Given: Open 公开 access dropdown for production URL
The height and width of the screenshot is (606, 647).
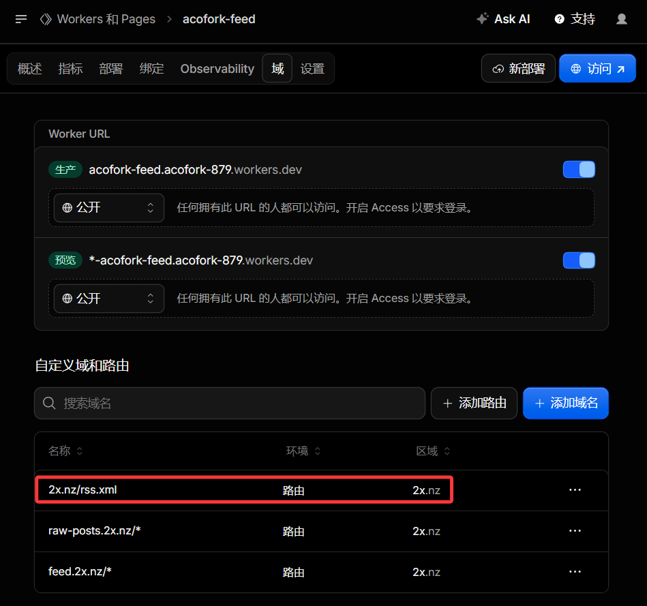Looking at the screenshot, I should tap(109, 207).
